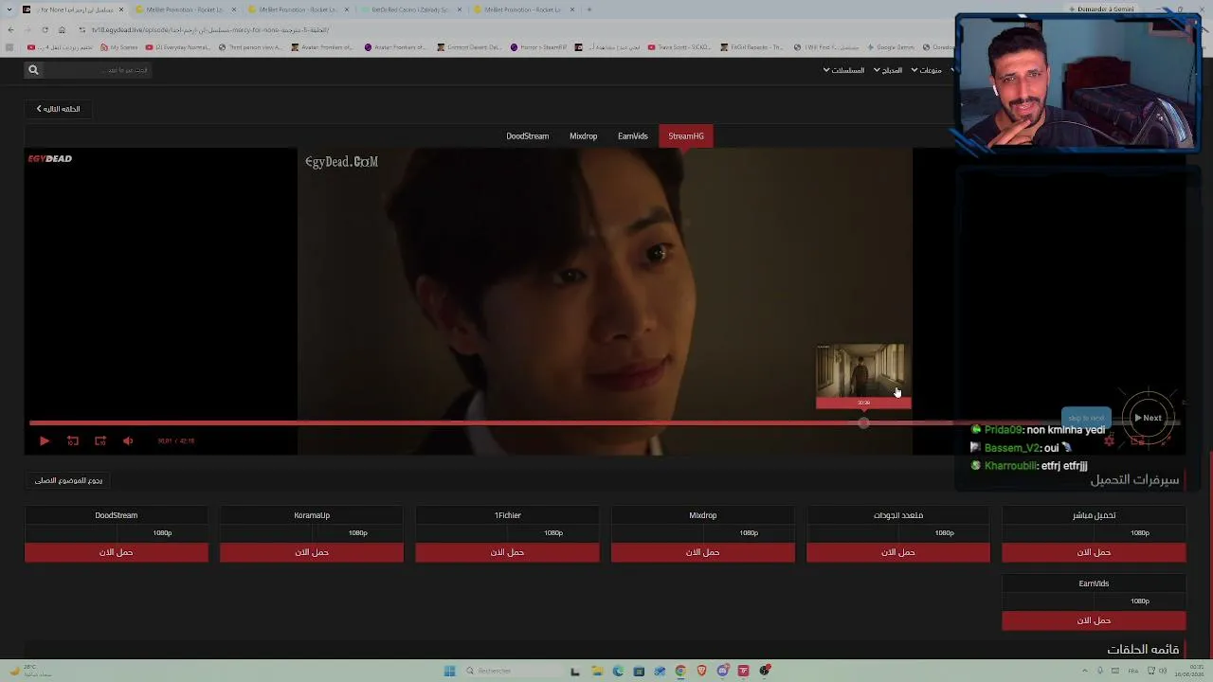Switch to the EarnVids server tab
Screen dimensions: 1213x682
pyautogui.click(x=633, y=136)
